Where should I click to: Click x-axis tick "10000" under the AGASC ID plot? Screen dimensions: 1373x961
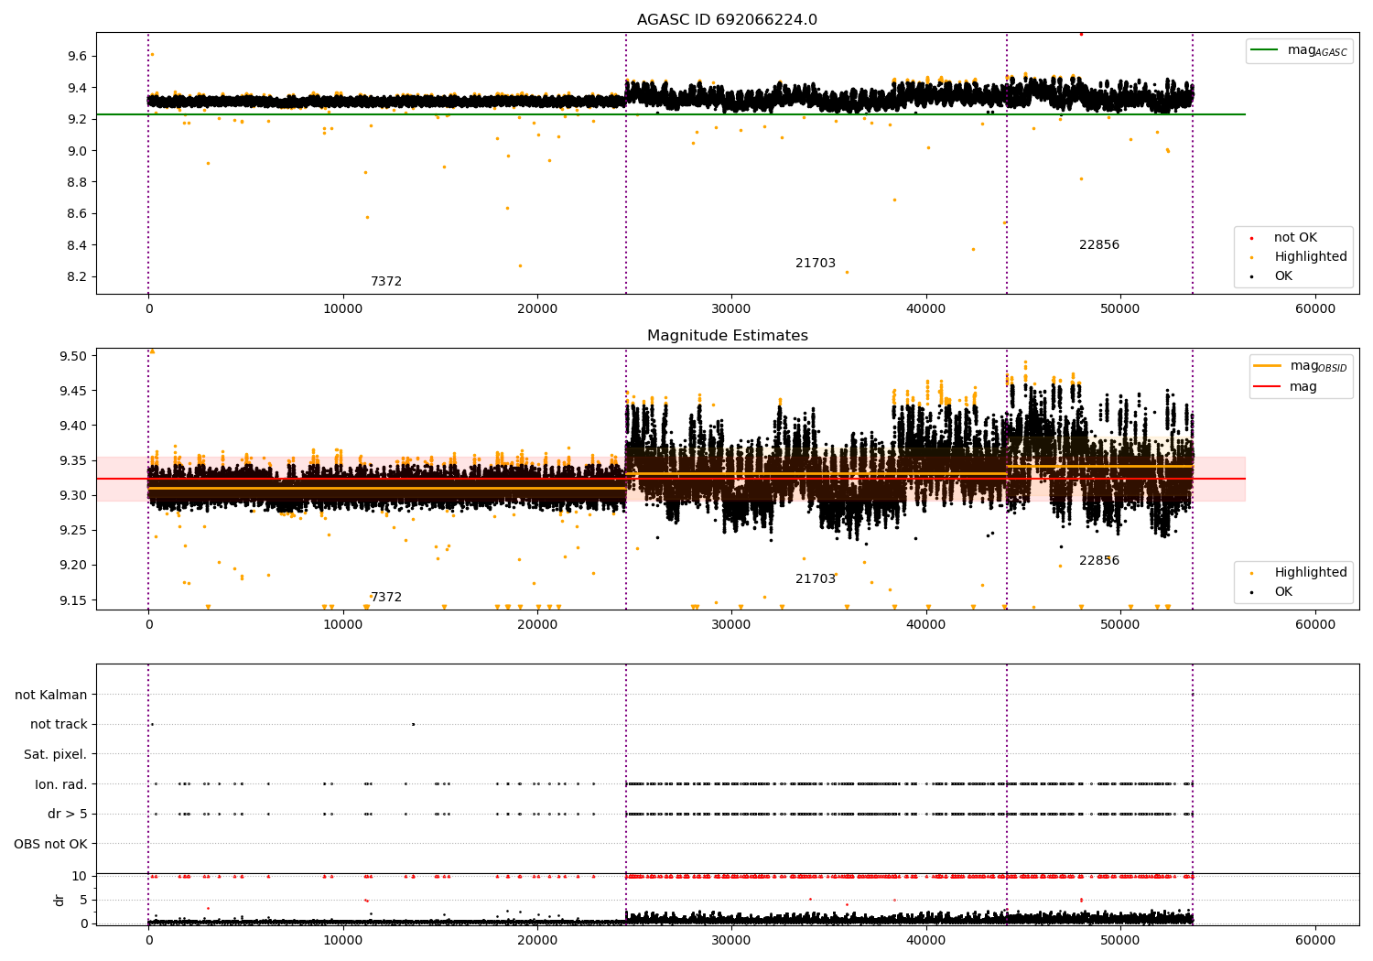pyautogui.click(x=342, y=308)
